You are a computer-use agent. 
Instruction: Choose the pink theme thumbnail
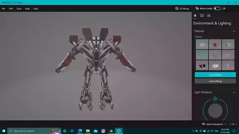(228, 65)
